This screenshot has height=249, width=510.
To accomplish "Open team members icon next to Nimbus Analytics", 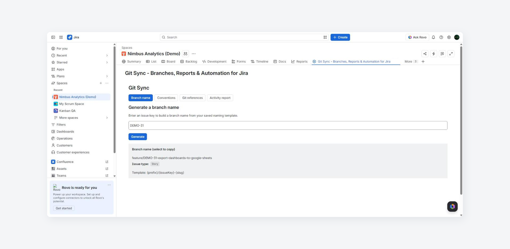I will click(x=185, y=54).
